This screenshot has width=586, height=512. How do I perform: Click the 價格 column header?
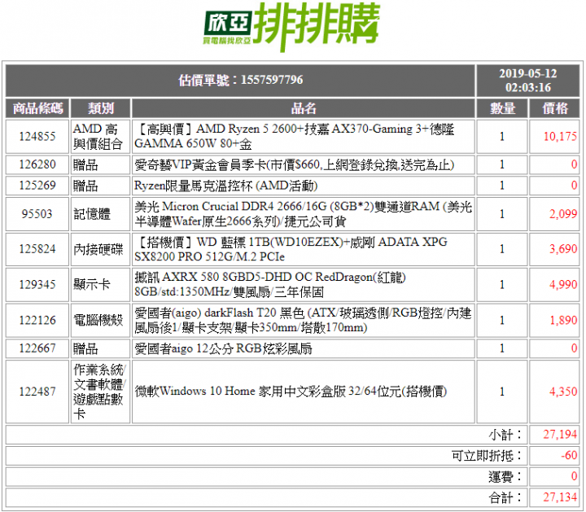click(554, 109)
